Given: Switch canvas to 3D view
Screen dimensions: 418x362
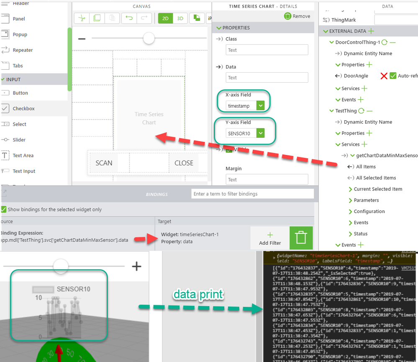Looking at the screenshot, I should point(180,18).
